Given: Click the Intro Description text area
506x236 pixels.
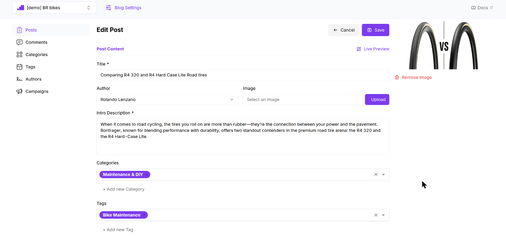Looking at the screenshot, I should click(243, 137).
